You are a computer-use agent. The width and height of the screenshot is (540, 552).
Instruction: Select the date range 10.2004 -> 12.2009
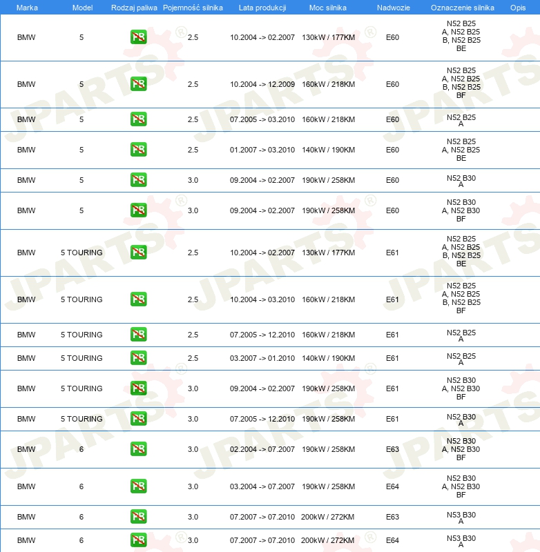[262, 84]
